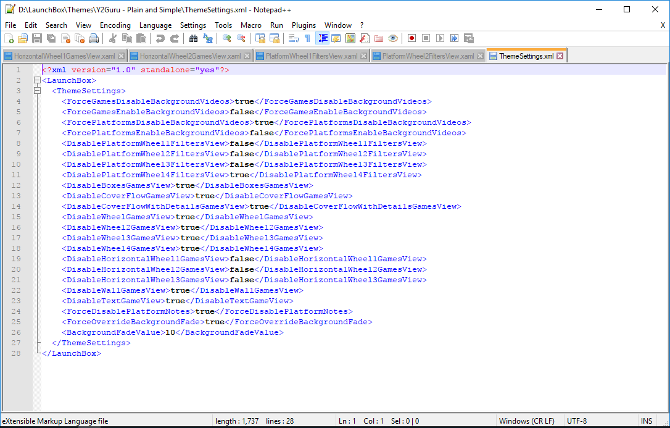The height and width of the screenshot is (428, 670).
Task: Start recording a macro
Action: 412,38
